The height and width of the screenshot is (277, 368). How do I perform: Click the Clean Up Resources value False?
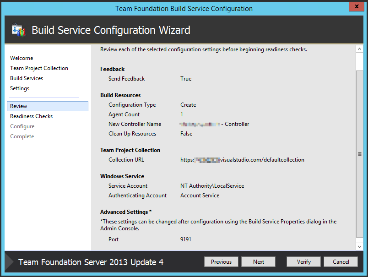tap(186, 134)
